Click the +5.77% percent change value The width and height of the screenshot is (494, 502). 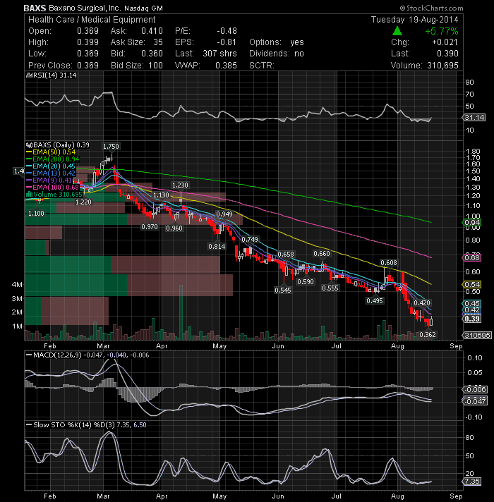point(442,31)
